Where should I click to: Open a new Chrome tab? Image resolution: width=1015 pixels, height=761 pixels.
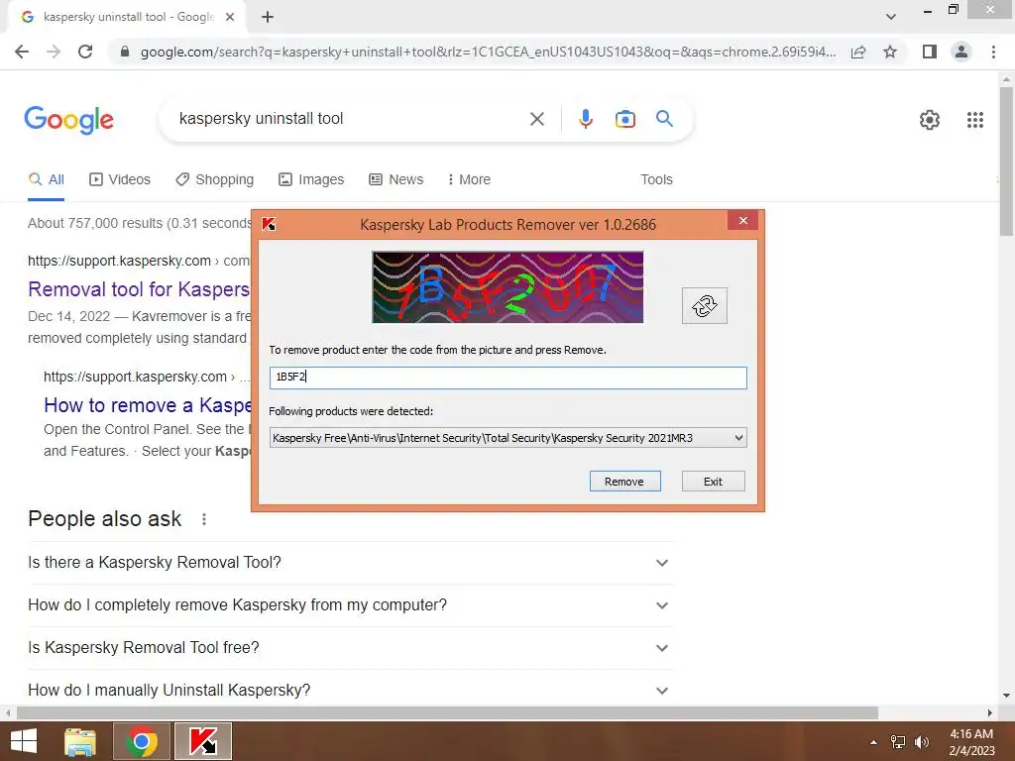pos(268,17)
